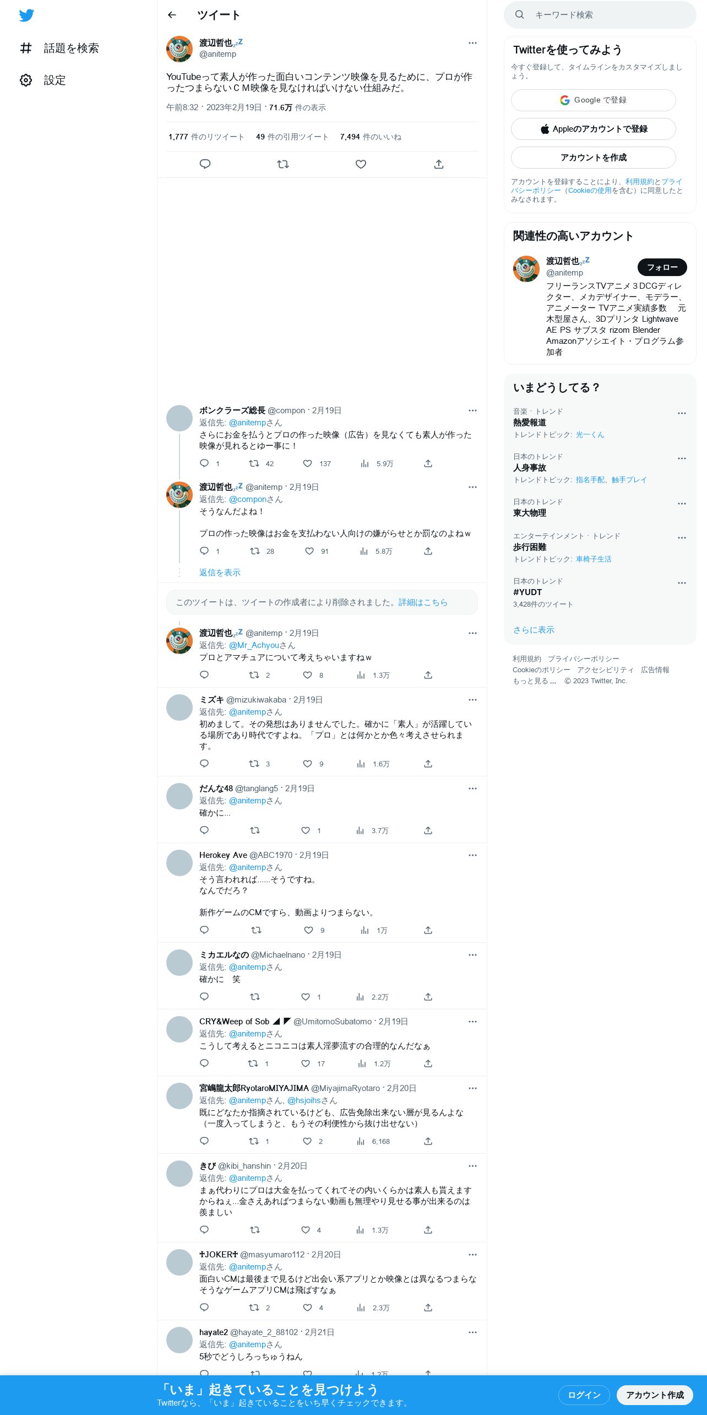Click さらに表示 under trends
Screen dimensions: 707x1415
click(534, 630)
